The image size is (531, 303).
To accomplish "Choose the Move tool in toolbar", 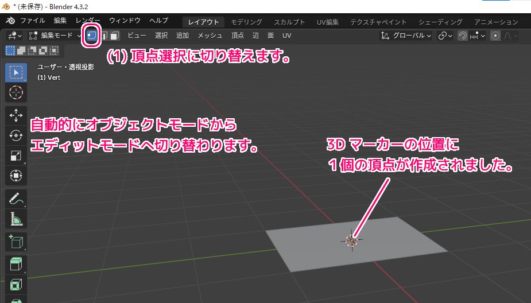I will pos(16,115).
